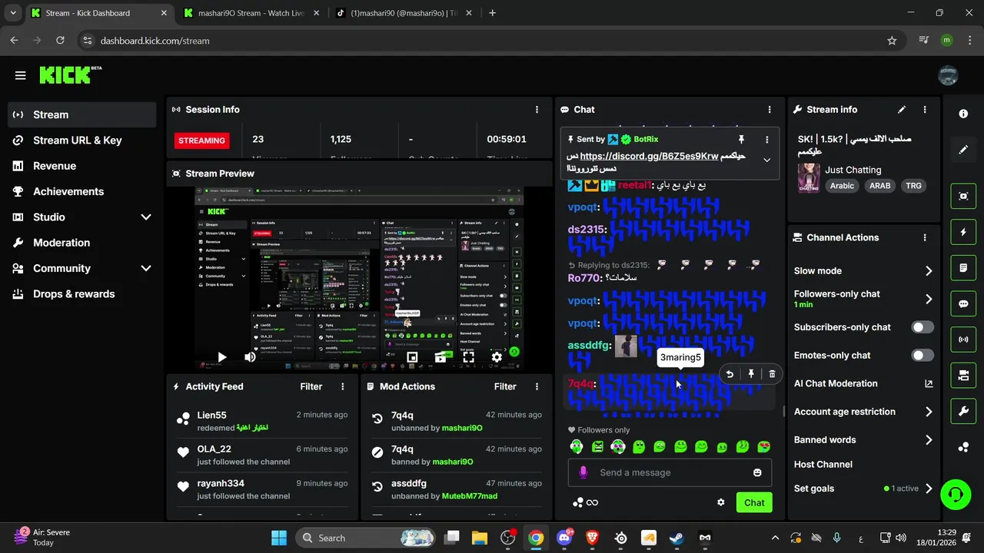
Task: Open Mod Actions Filter
Action: (505, 386)
